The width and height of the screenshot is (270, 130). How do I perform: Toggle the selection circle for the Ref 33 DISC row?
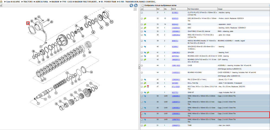[x=142, y=24]
